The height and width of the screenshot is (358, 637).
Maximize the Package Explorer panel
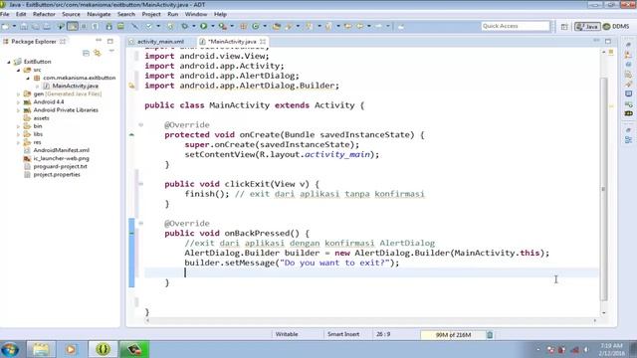[x=110, y=41]
